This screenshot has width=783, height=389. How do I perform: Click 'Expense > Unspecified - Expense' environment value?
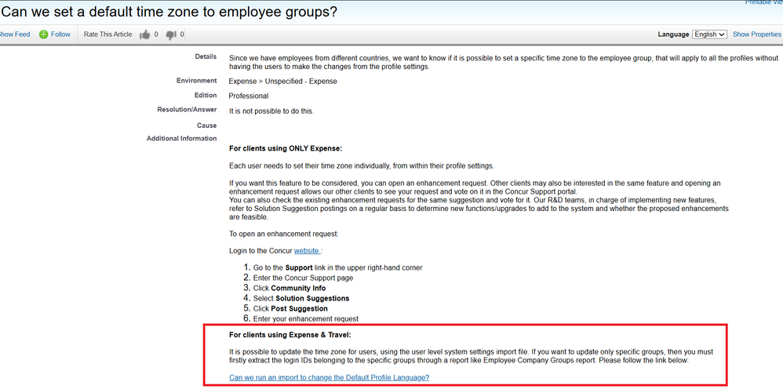(x=282, y=82)
